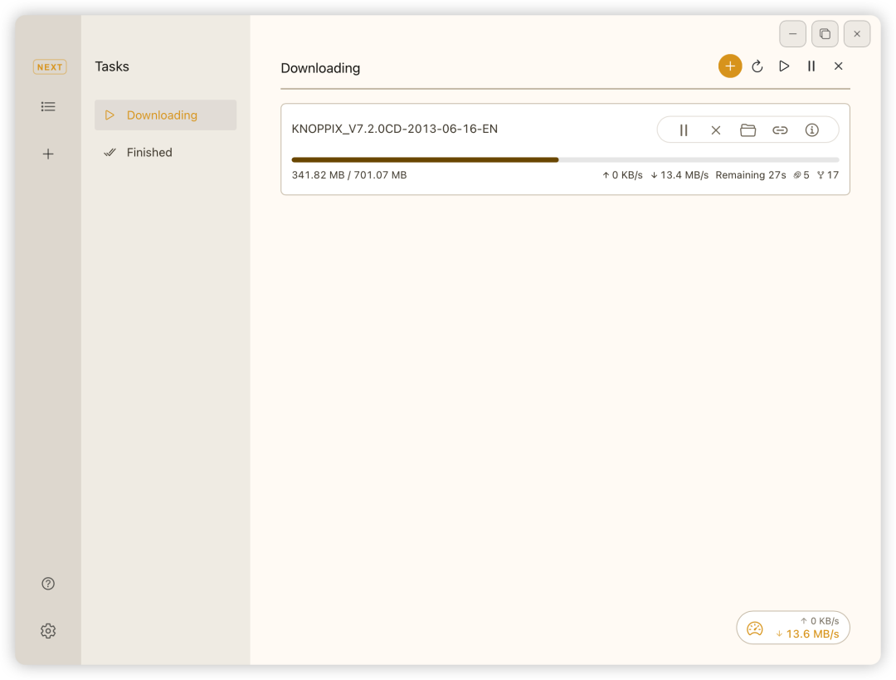Click the KNOPPIX download progress bar

[x=565, y=160]
